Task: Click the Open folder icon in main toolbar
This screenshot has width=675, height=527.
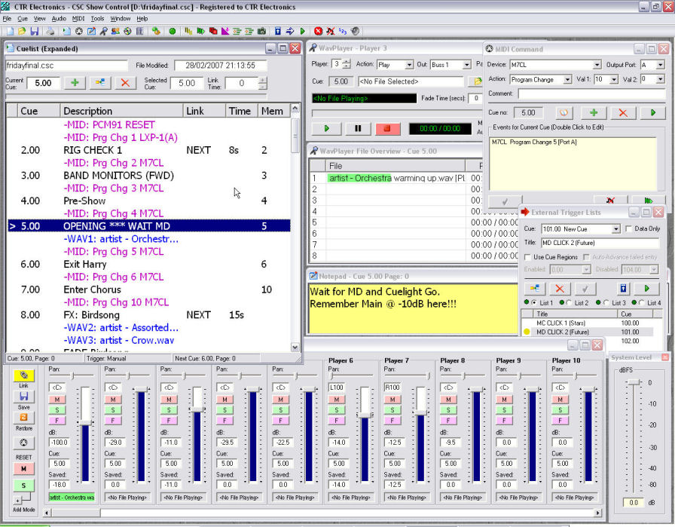Action: 22,31
